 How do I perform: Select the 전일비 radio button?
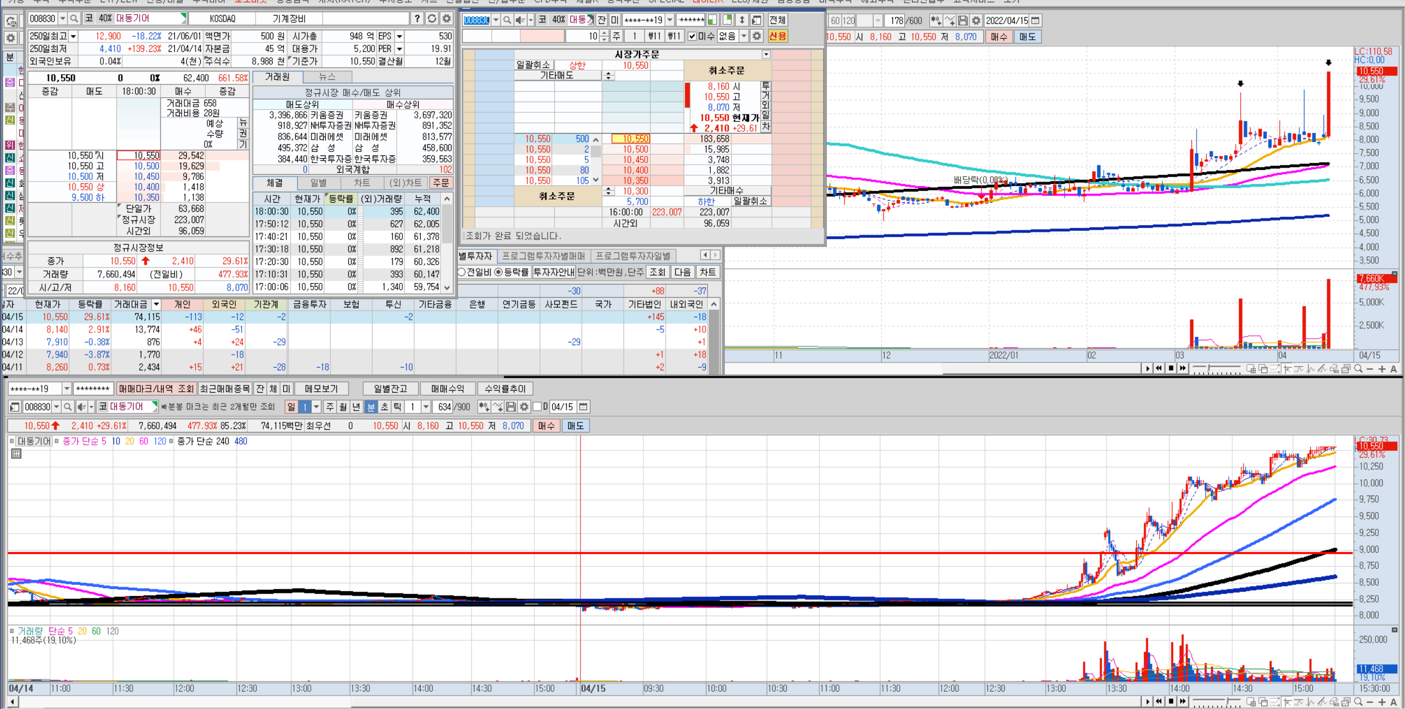point(462,272)
